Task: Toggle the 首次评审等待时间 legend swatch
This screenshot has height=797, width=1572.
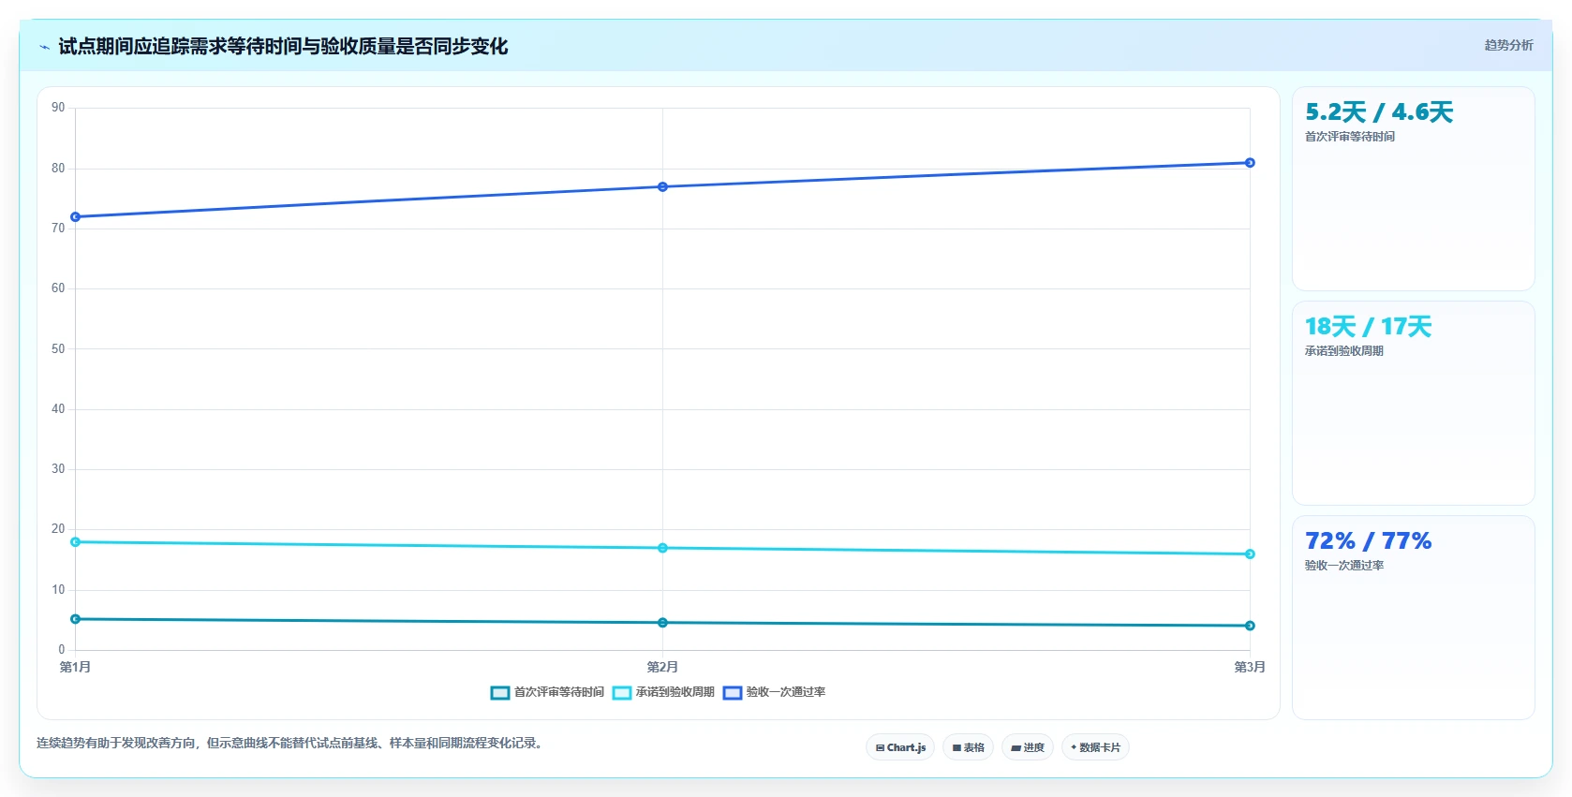Action: click(500, 693)
